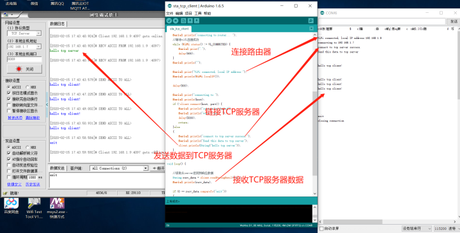This screenshot has height=233, width=460.
Task: Click the 发送 button in COM6 window
Action: (453, 22)
